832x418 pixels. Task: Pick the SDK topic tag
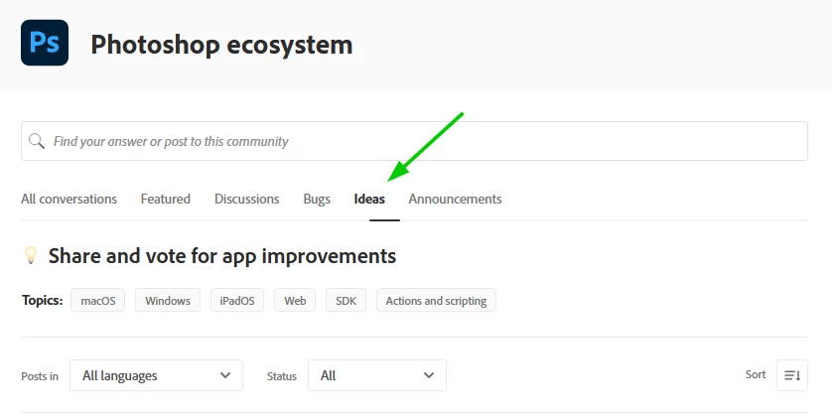point(346,300)
